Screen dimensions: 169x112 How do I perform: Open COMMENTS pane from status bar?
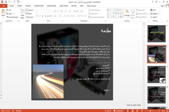tap(118, 111)
